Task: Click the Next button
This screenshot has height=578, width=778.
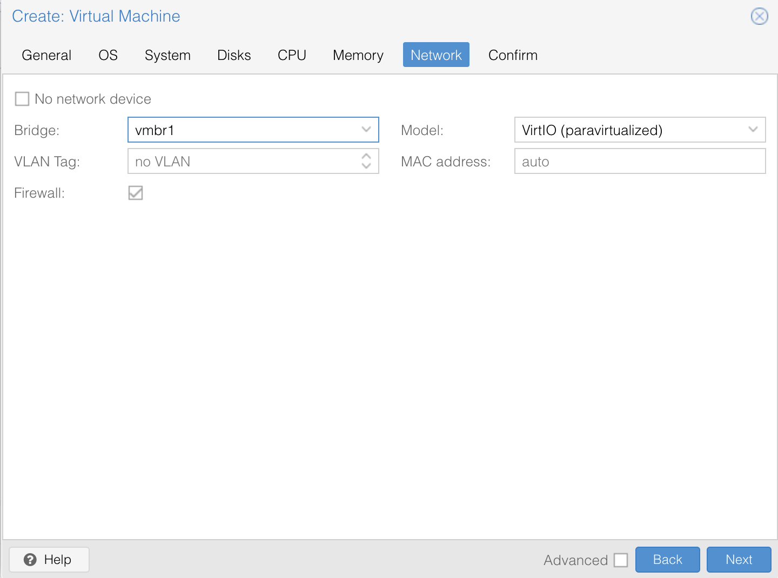Action: click(739, 560)
